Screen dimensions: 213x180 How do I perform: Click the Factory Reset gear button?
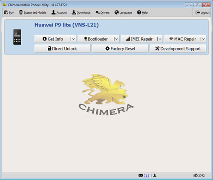click(120, 49)
